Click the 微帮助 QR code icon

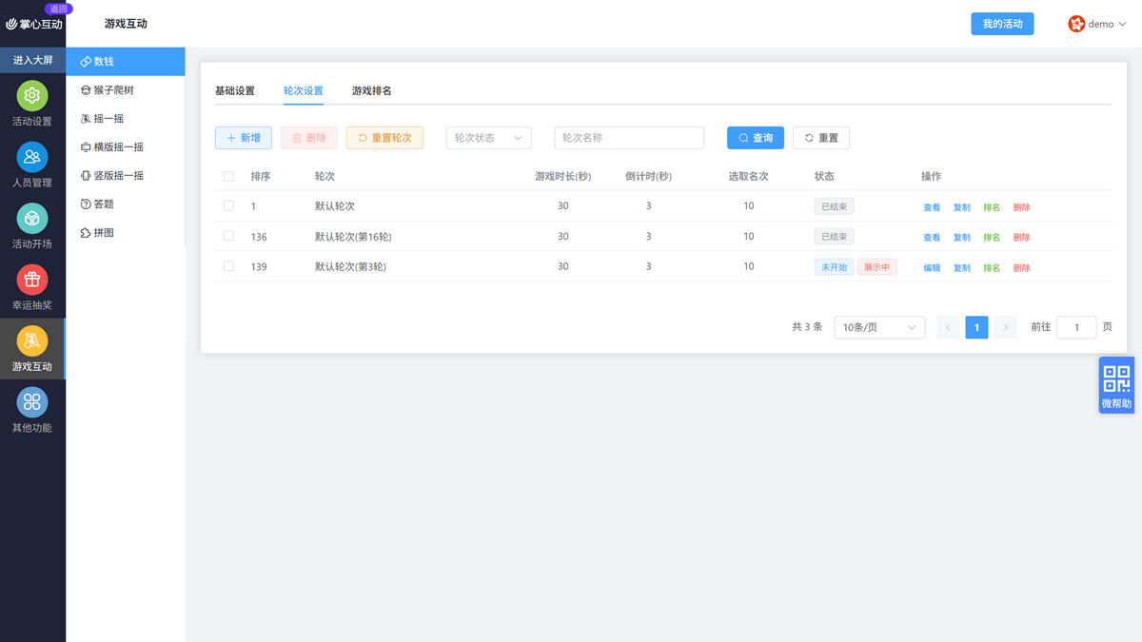pos(1116,379)
